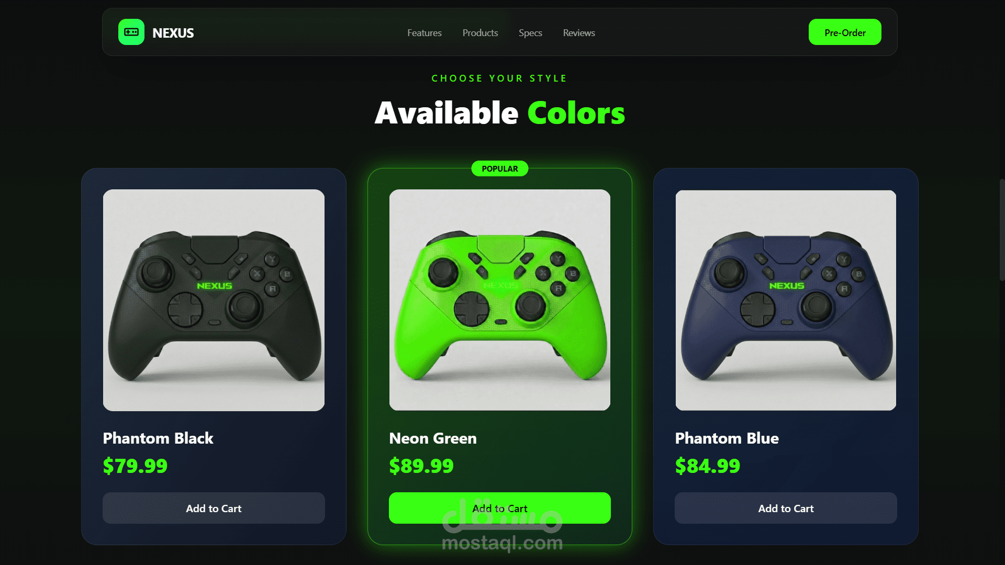Select the Phantom Black controller image
This screenshot has width=1005, height=565.
click(x=214, y=300)
